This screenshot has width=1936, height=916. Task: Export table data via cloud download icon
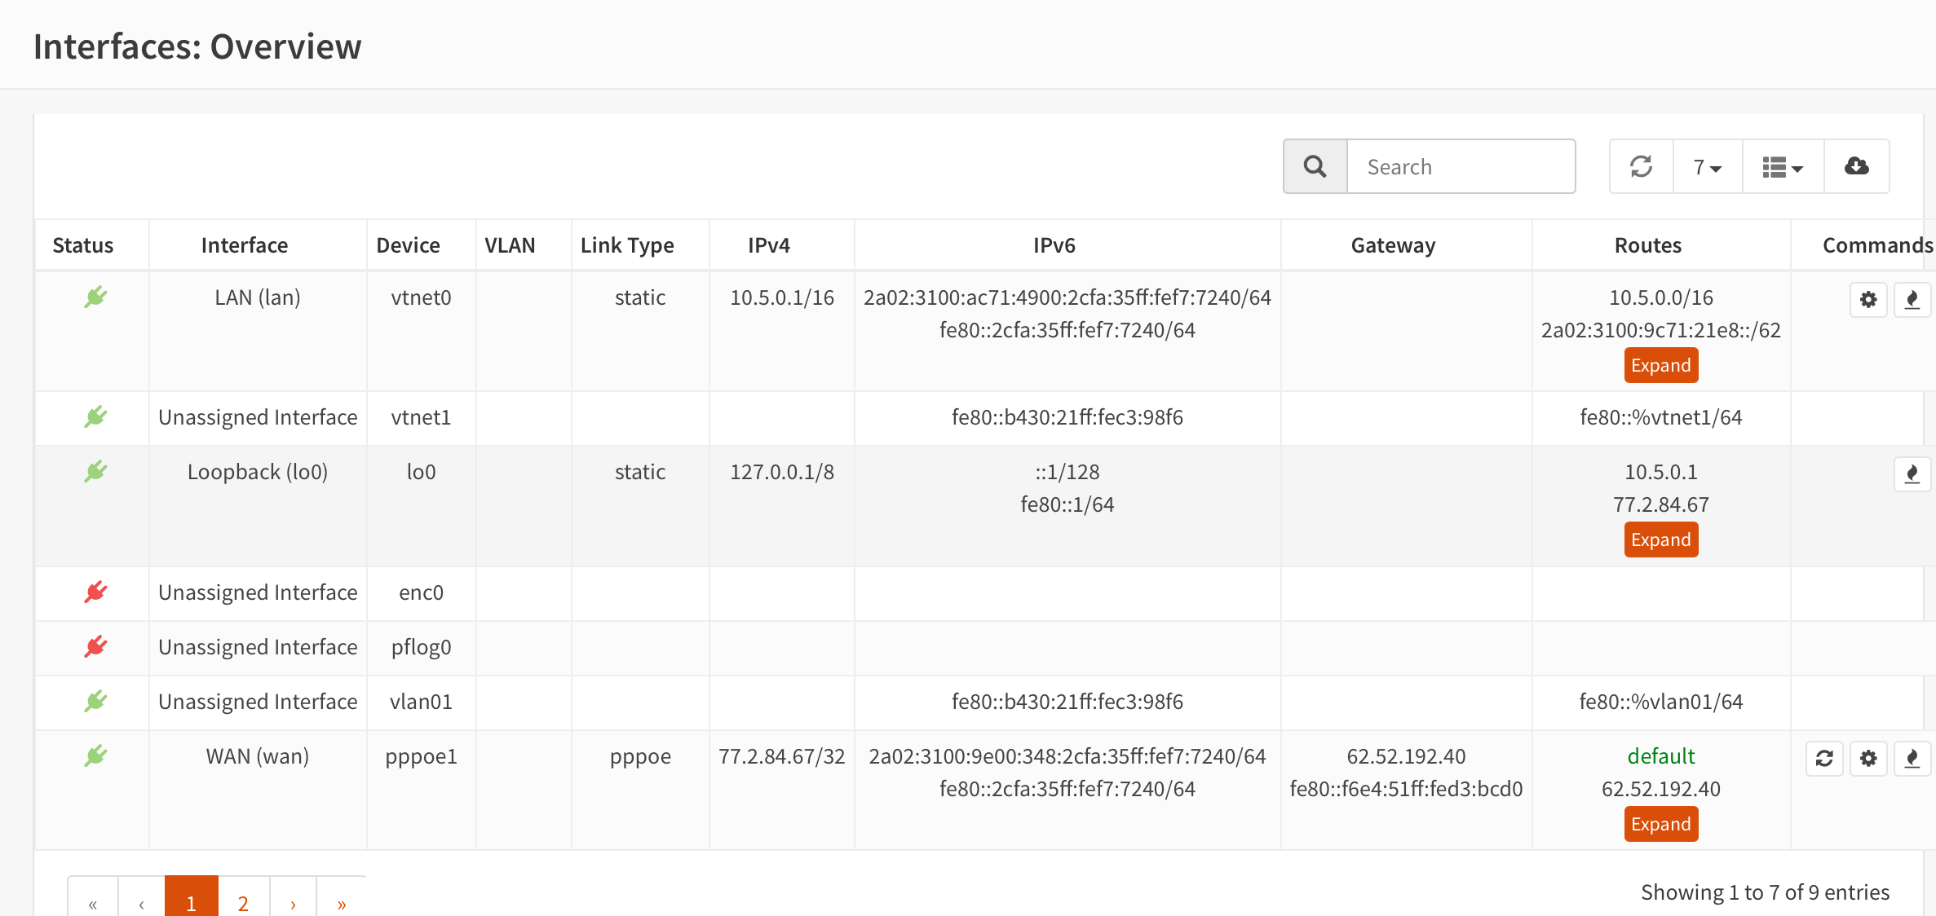(x=1856, y=166)
